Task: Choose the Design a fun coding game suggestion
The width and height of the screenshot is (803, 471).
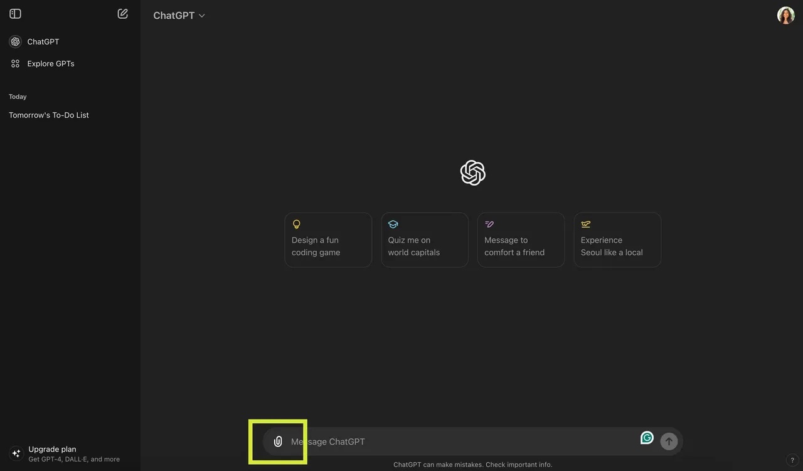Action: pyautogui.click(x=328, y=240)
